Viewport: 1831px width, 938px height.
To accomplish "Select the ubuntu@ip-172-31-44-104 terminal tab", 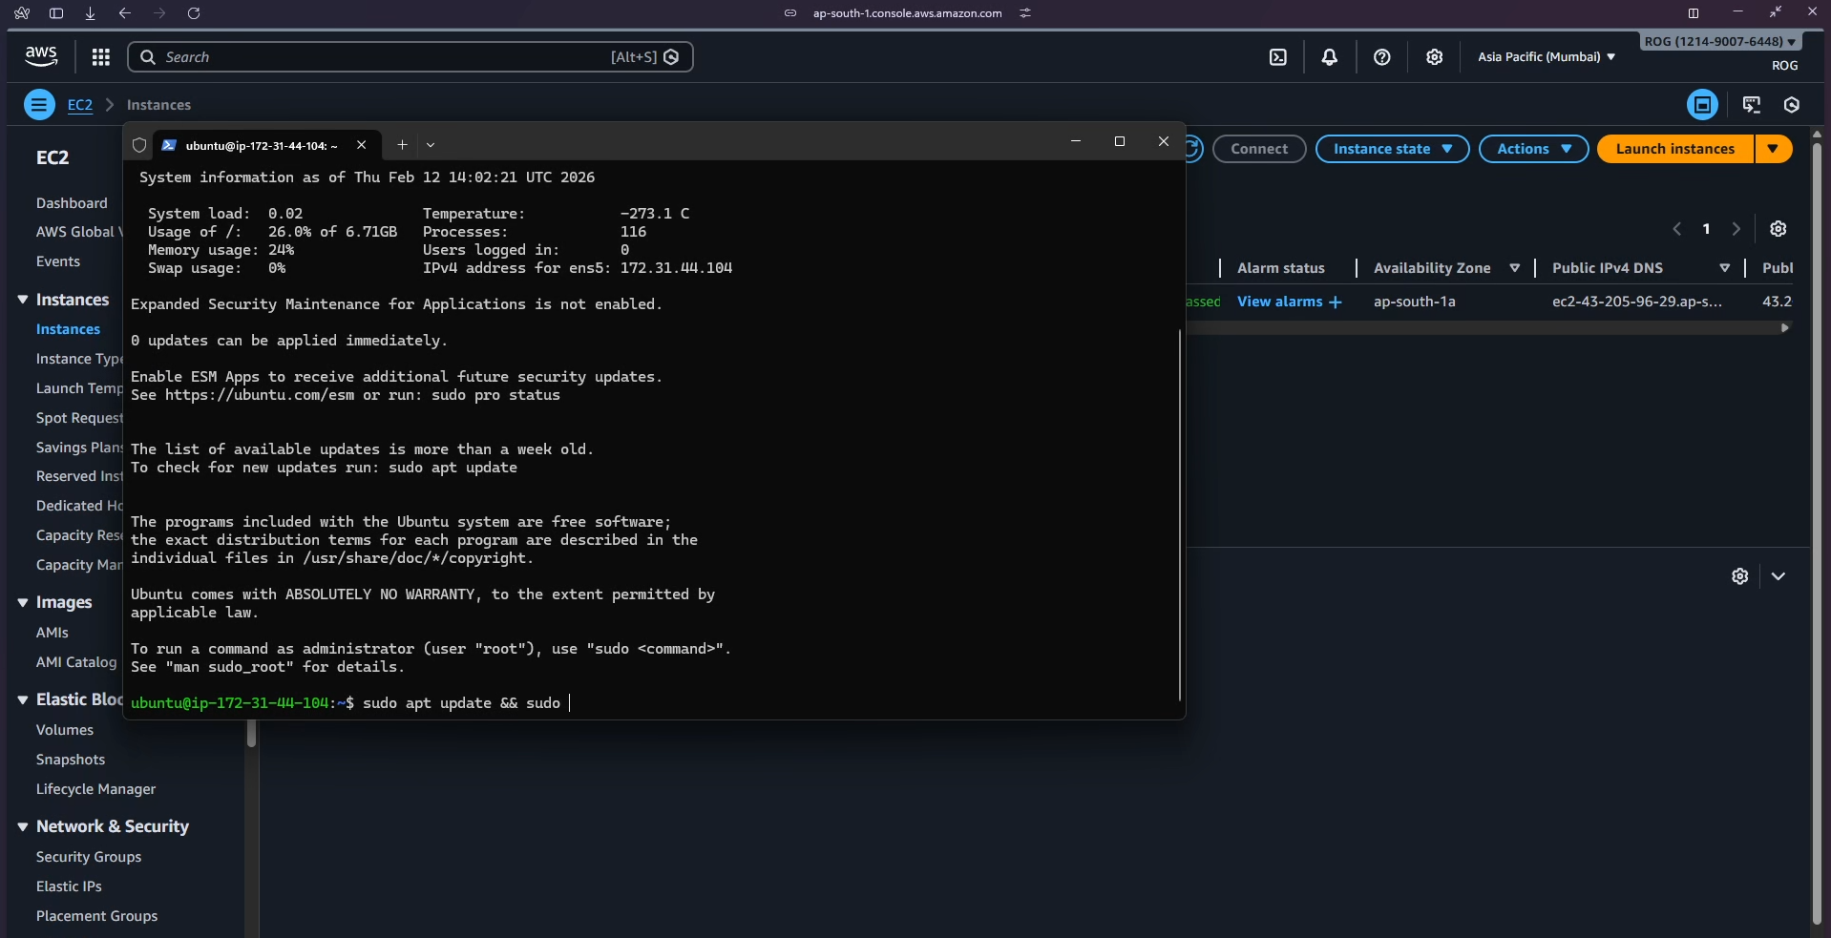I will (260, 145).
